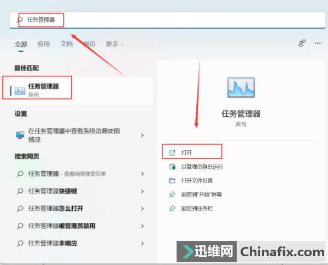Click the search magnifier icon in search box
The image size is (328, 265).
click(x=20, y=20)
